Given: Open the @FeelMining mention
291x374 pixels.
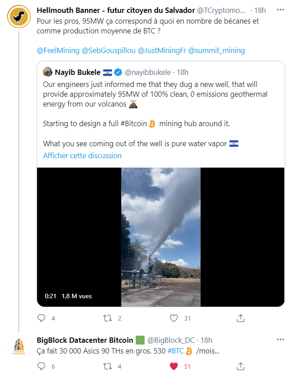Looking at the screenshot, I should (58, 50).
